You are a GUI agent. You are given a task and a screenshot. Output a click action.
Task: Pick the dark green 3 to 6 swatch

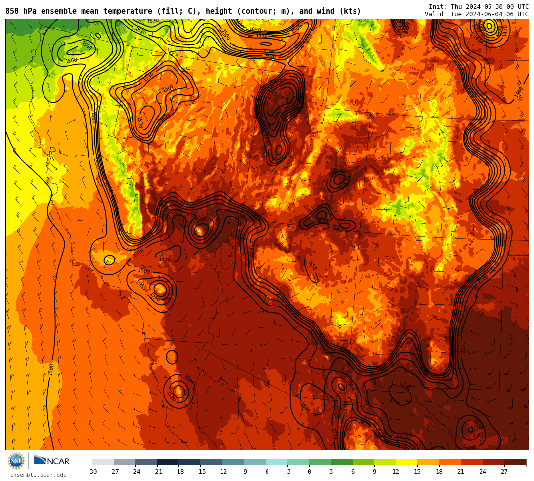tap(342, 462)
